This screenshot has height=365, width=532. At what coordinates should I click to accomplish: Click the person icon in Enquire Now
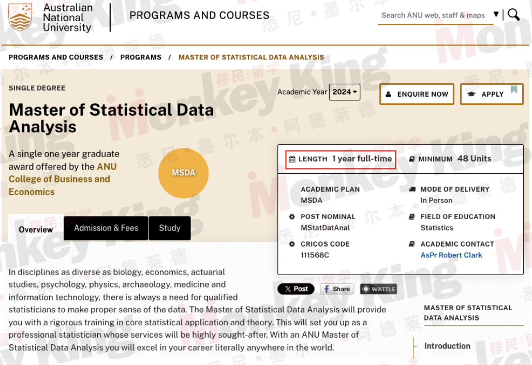[x=389, y=94]
